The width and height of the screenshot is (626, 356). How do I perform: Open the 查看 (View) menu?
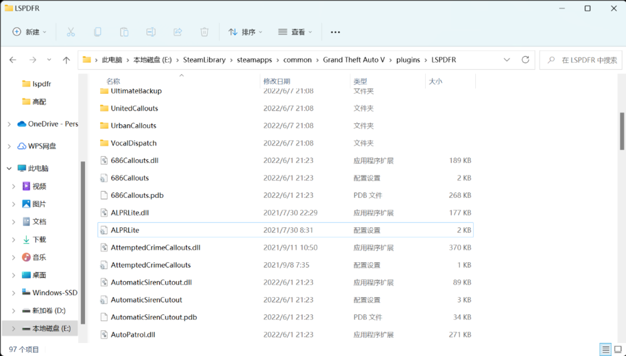295,32
